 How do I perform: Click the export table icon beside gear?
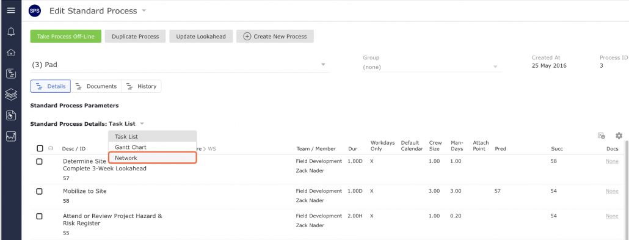[x=602, y=136]
